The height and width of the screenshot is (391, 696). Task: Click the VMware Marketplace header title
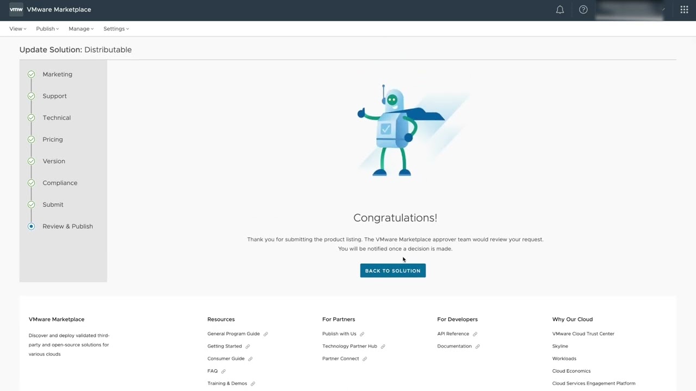coord(59,10)
